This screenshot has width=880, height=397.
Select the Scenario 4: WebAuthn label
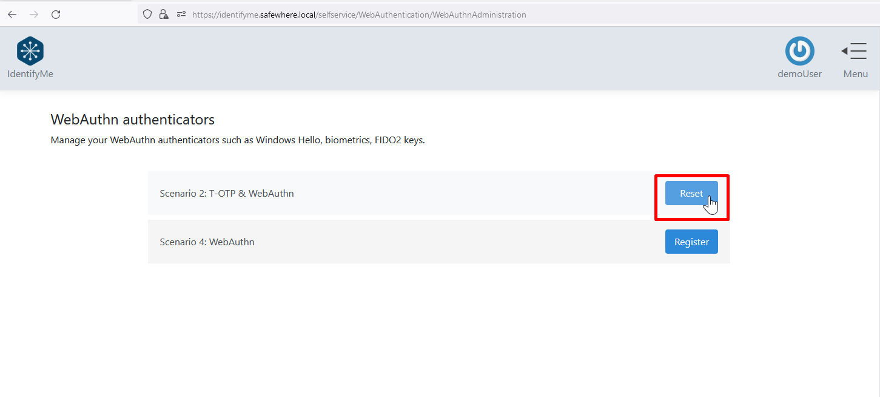point(207,242)
